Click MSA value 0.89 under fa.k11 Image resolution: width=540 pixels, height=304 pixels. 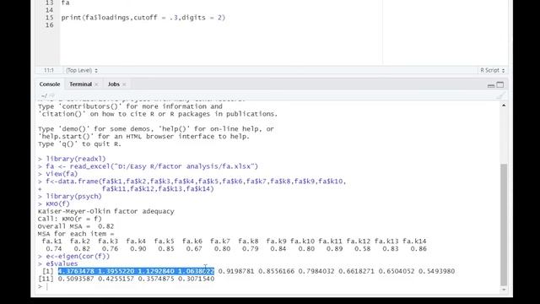[x=334, y=249]
